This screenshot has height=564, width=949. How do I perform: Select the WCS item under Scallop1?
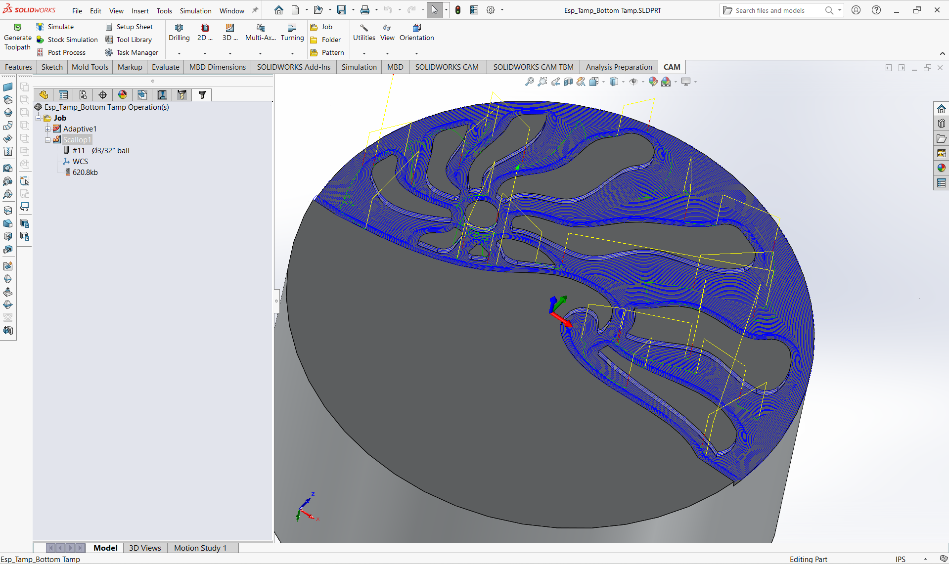80,162
